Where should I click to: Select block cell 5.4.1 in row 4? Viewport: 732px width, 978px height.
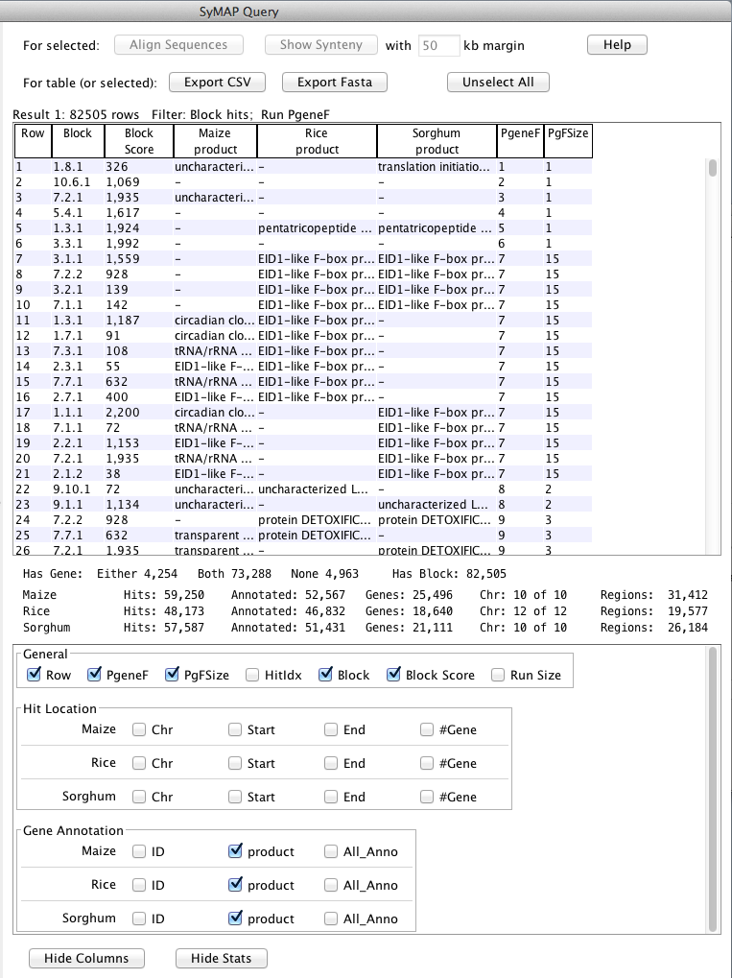[x=78, y=213]
